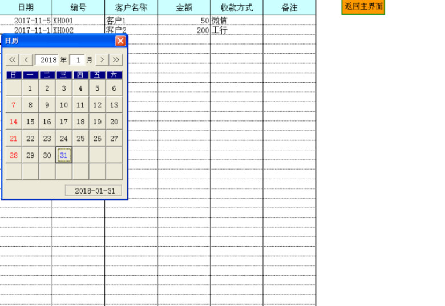Select day 23 in the calendar

point(47,138)
